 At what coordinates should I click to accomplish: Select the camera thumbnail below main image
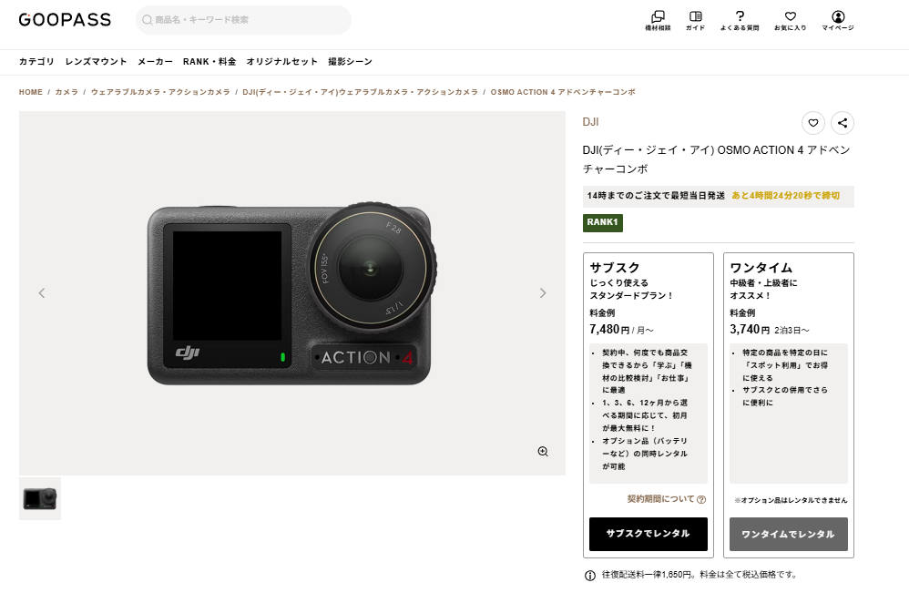[x=39, y=498]
